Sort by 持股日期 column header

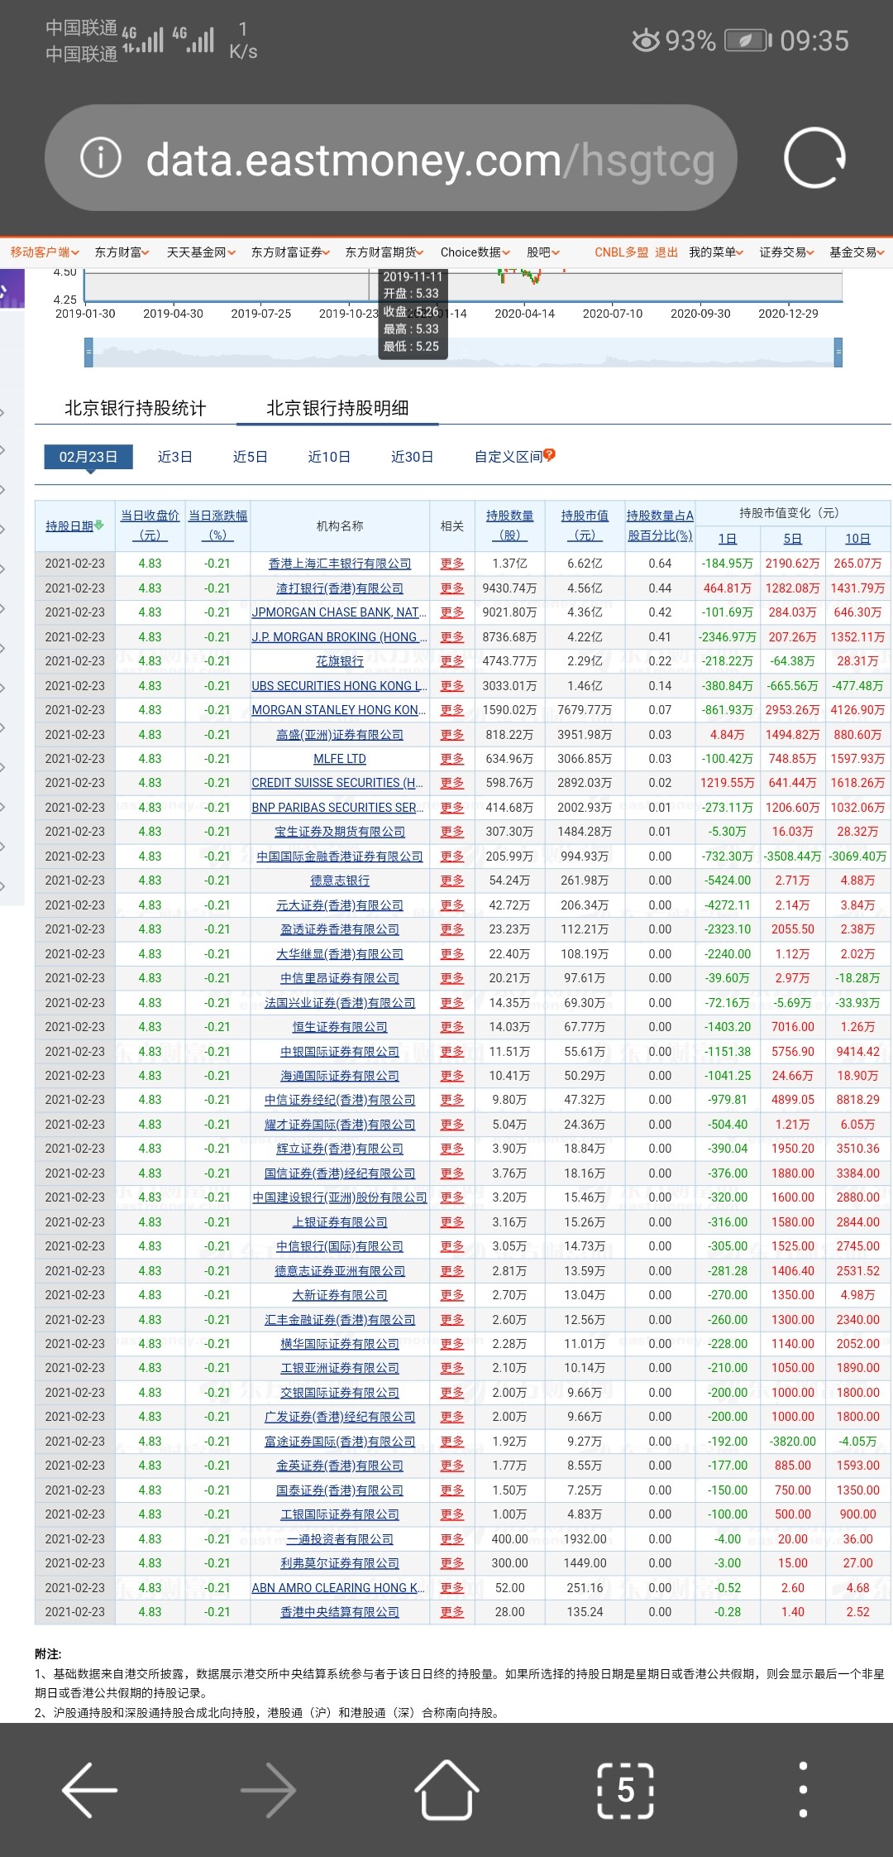tap(69, 525)
